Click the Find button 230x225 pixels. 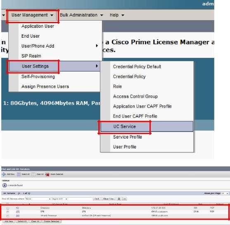(x=97, y=199)
